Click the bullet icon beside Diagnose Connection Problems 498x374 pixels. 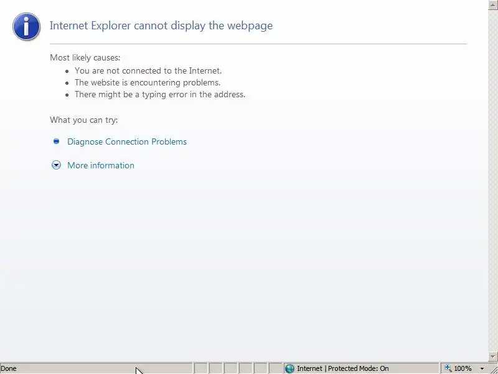(56, 141)
